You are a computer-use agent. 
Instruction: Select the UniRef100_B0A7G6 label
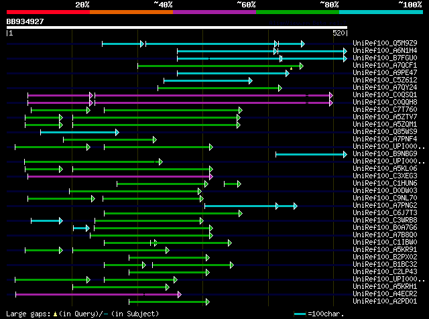click(385, 228)
